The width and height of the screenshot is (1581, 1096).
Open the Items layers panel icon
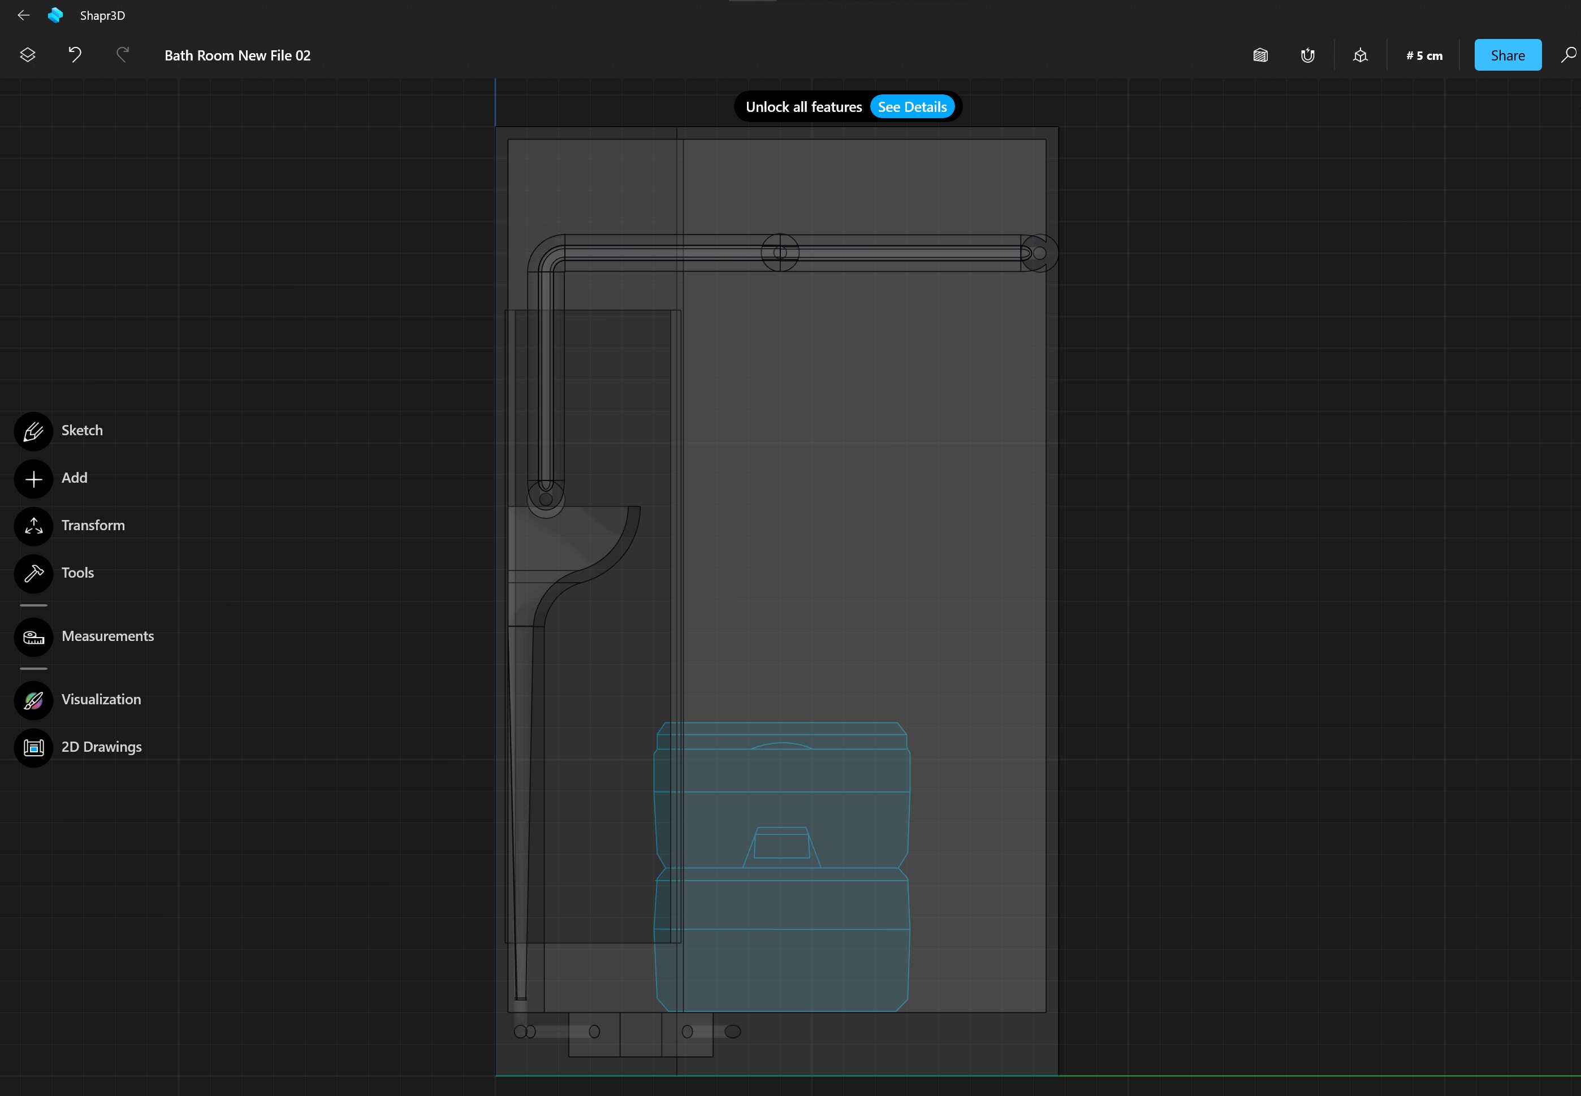28,55
